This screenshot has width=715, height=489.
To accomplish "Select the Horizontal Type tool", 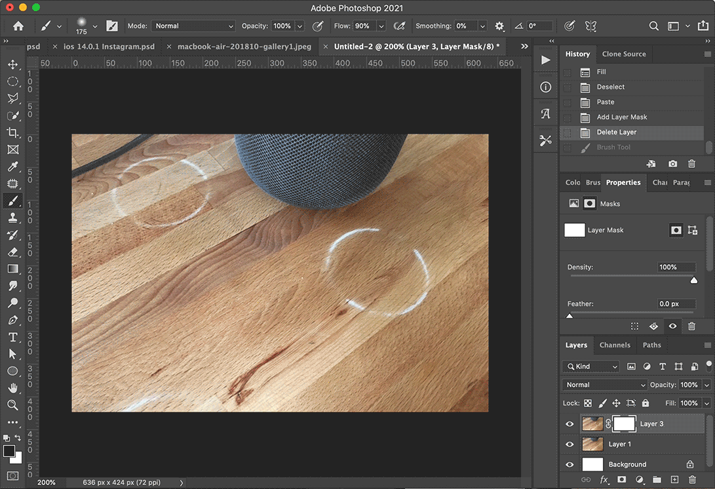I will (x=12, y=337).
